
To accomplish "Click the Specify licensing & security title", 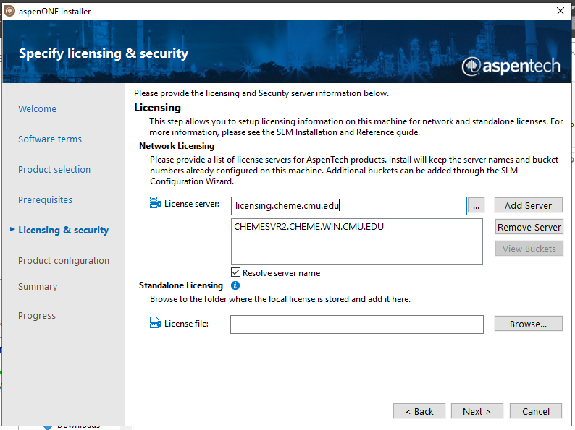I will tap(104, 53).
